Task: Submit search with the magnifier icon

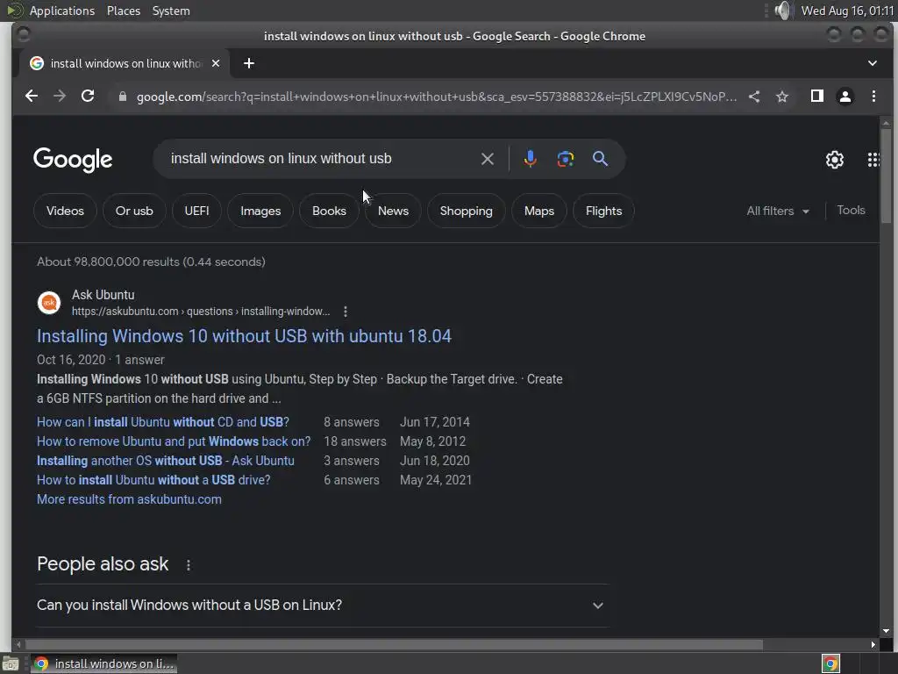Action: [x=600, y=159]
